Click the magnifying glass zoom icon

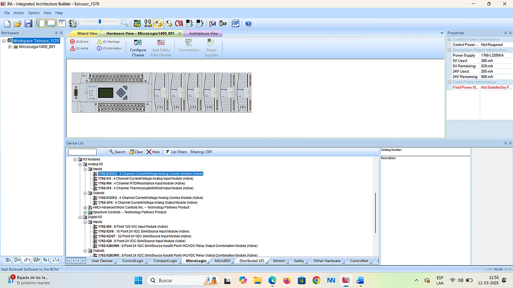point(125,23)
